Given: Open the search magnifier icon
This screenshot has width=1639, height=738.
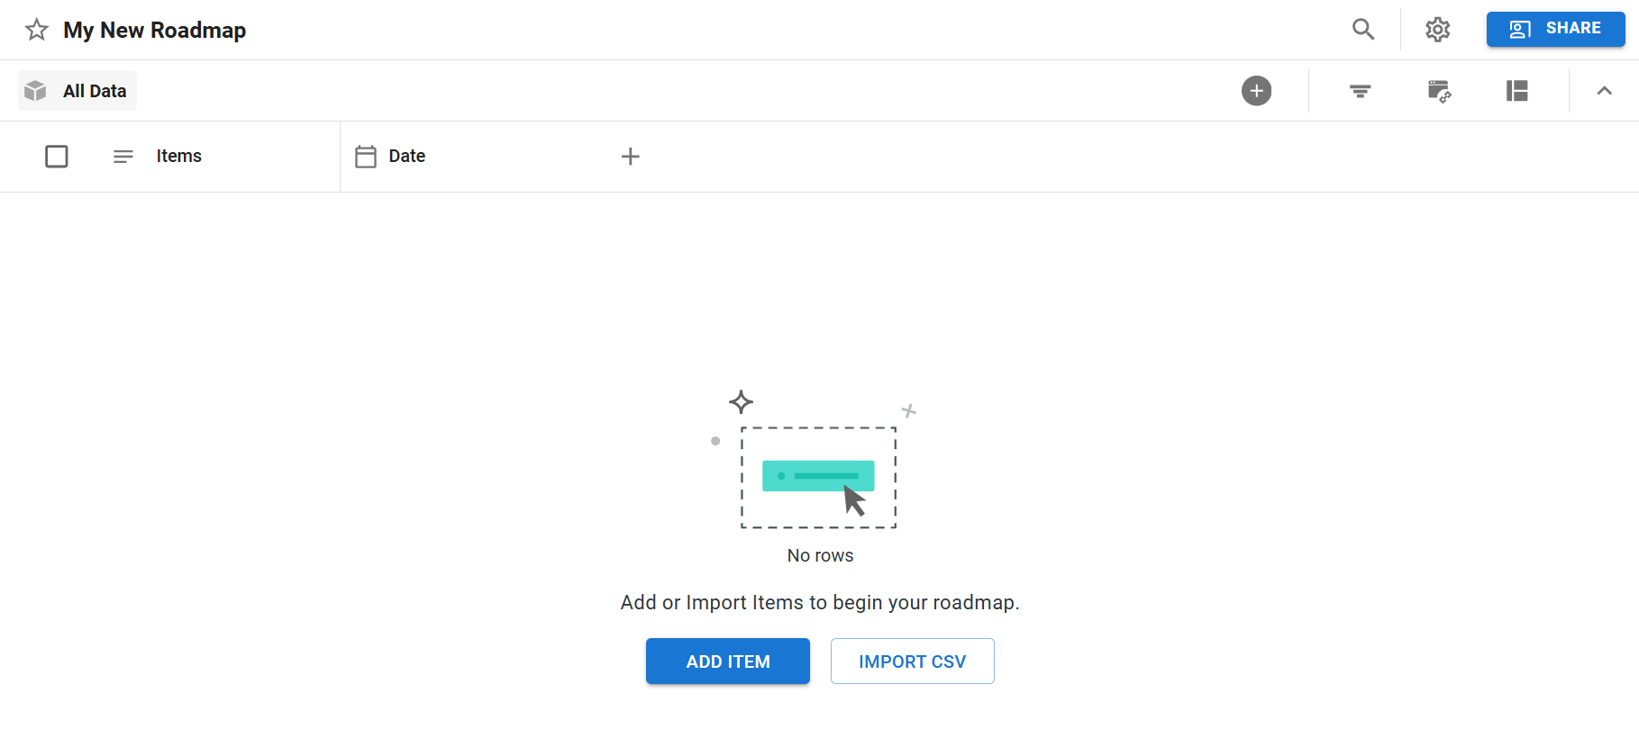Looking at the screenshot, I should (1363, 30).
